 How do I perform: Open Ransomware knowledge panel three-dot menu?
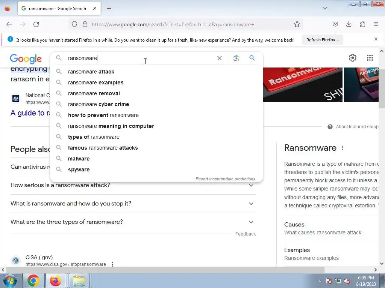pos(342,148)
